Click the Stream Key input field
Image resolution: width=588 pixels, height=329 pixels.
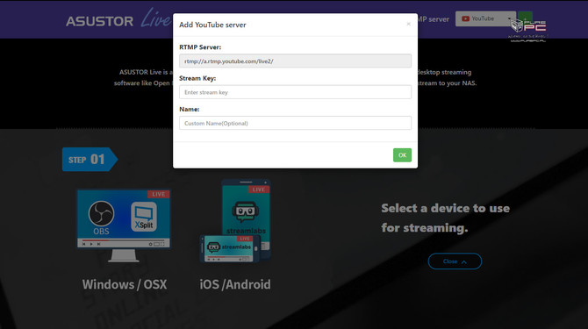click(x=295, y=92)
